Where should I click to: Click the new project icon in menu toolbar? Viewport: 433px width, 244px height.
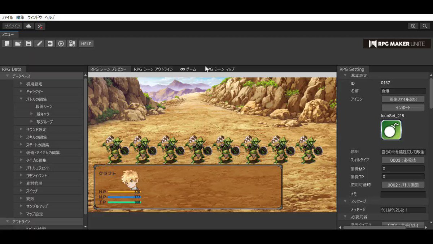point(7,44)
